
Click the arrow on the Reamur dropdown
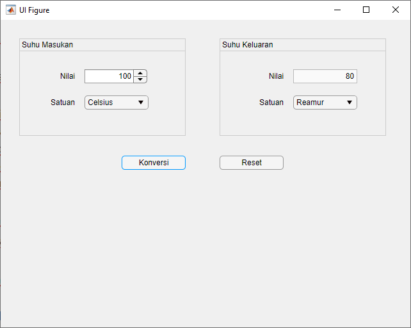point(350,102)
